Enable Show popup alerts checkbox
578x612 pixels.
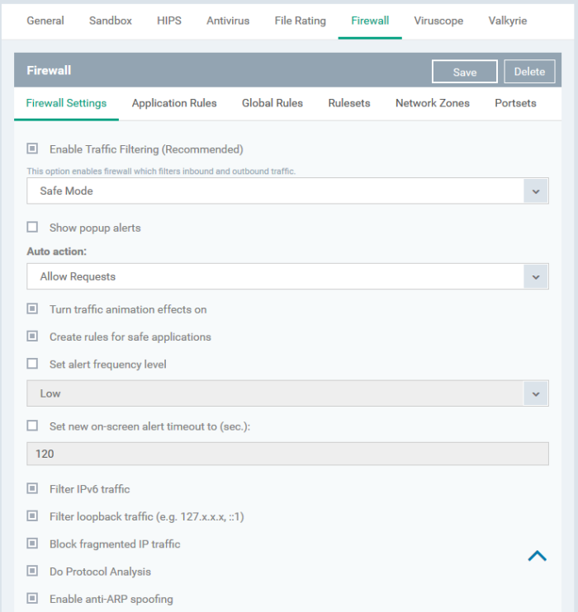coord(32,227)
